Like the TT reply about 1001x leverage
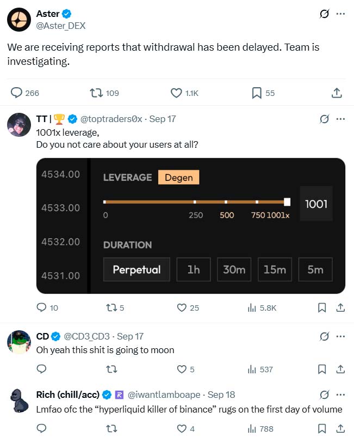354x442 pixels. (x=182, y=308)
